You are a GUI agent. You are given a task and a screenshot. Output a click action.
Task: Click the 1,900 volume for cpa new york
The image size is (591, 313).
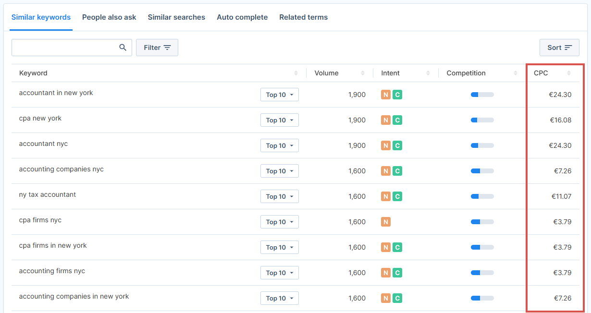pyautogui.click(x=357, y=120)
